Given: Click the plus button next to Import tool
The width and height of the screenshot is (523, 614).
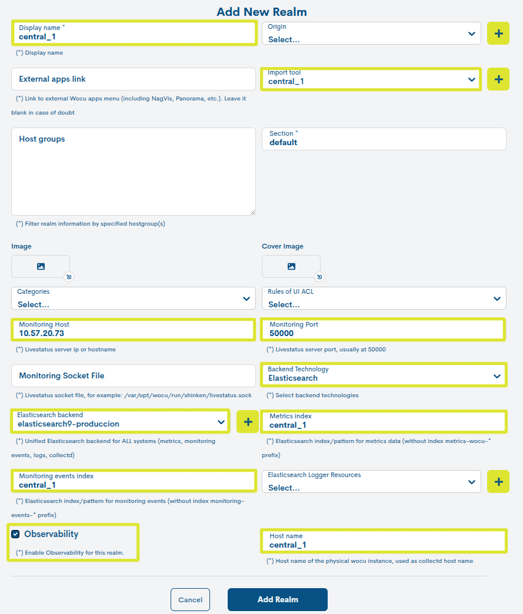Looking at the screenshot, I should coord(498,79).
